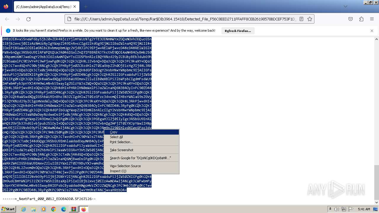The width and height of the screenshot is (379, 213).
Task: Launch Internet Explorer from the taskbar
Action: coord(23,209)
